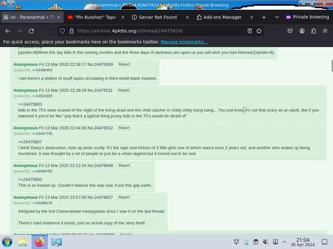This screenshot has width=333, height=249.
Task: Open the clipboard tray icon
Action: (x=256, y=242)
